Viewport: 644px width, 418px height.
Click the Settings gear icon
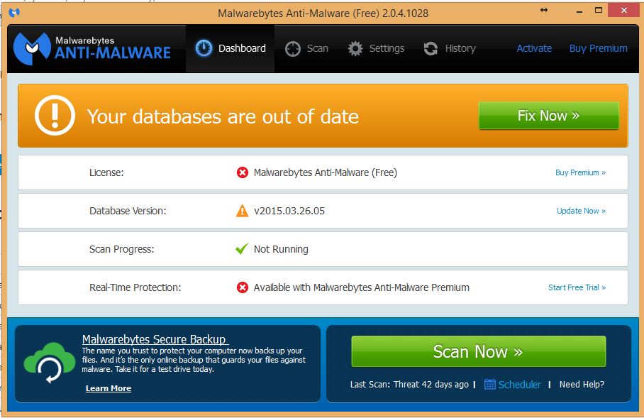(x=355, y=48)
